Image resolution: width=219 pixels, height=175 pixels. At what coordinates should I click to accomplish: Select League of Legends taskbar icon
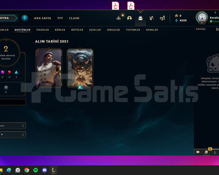[x=53, y=170]
